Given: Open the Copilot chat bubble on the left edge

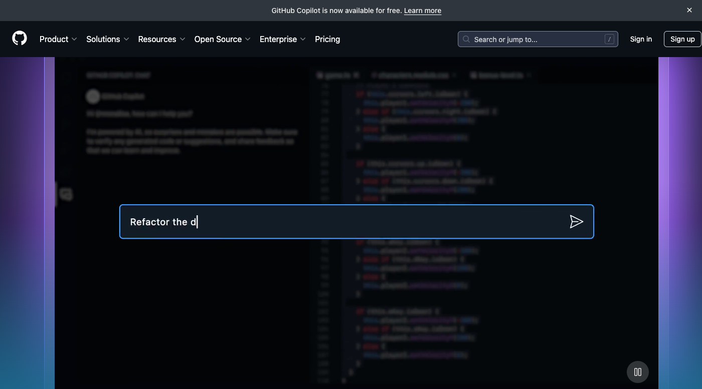Looking at the screenshot, I should click(x=66, y=194).
